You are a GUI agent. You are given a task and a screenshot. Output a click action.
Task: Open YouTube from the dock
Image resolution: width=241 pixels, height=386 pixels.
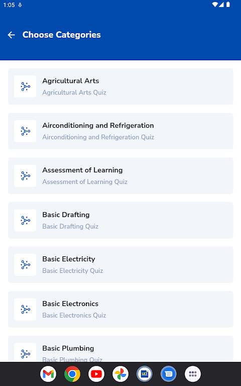[x=96, y=374]
